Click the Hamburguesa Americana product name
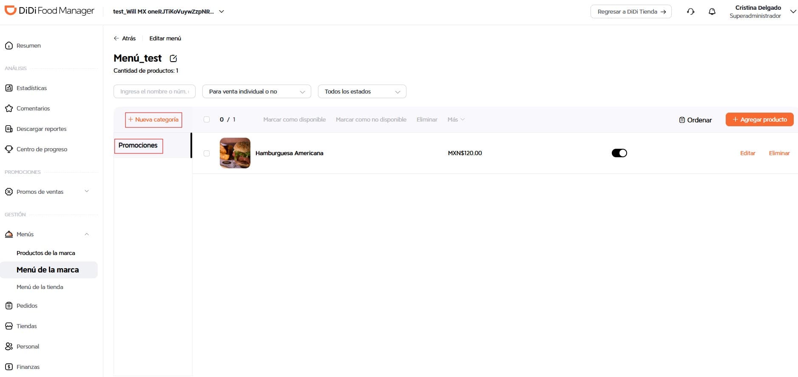The height and width of the screenshot is (377, 798). (290, 153)
